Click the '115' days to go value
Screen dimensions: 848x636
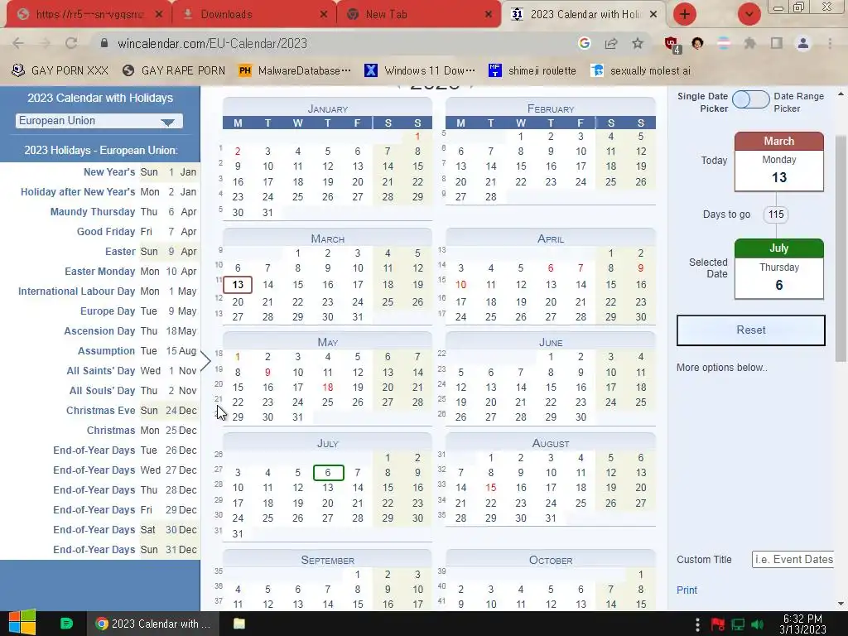pos(776,214)
